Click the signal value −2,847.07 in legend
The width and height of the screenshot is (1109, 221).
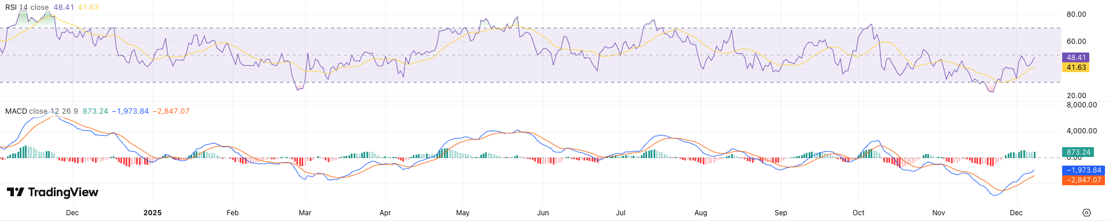[171, 111]
